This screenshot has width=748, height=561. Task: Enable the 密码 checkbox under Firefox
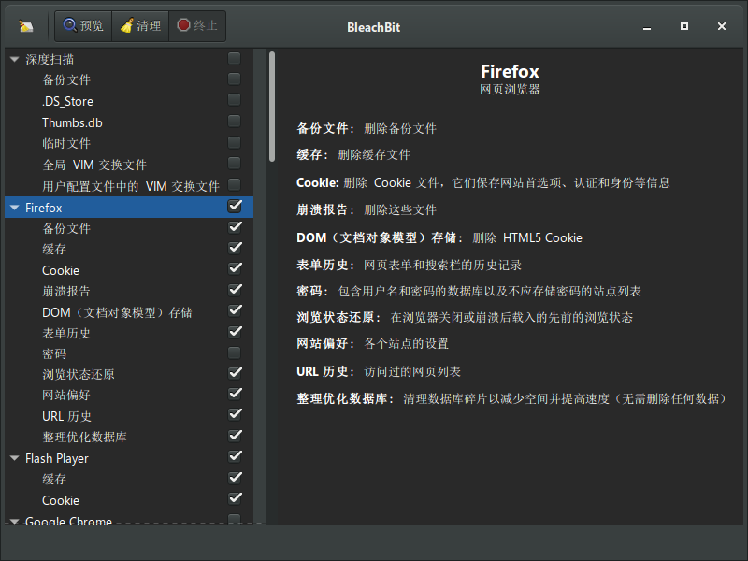pyautogui.click(x=234, y=352)
